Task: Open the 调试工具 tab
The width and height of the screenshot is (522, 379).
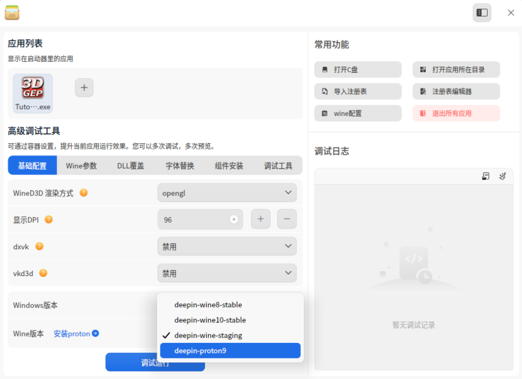Action: [x=278, y=165]
